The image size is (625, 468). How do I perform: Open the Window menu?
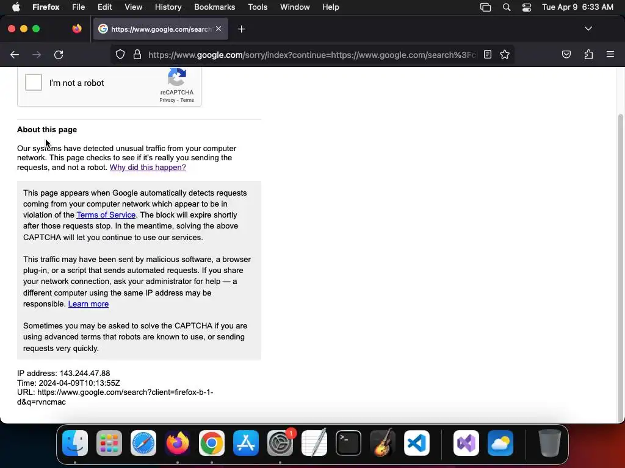coord(295,7)
